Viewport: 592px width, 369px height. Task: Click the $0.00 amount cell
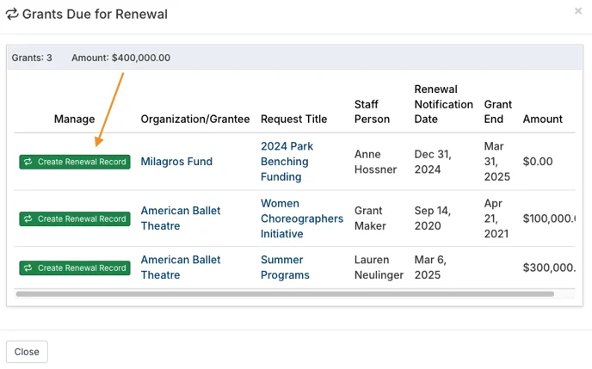[538, 162]
